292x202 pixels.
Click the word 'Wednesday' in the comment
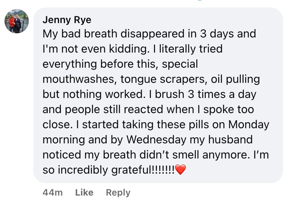click(x=156, y=140)
